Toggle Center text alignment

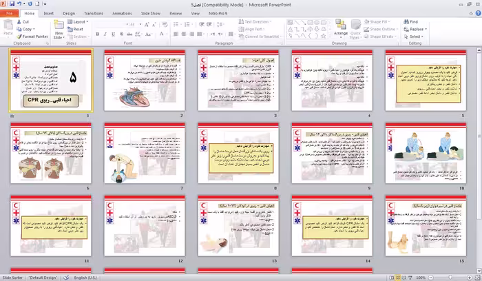184,34
